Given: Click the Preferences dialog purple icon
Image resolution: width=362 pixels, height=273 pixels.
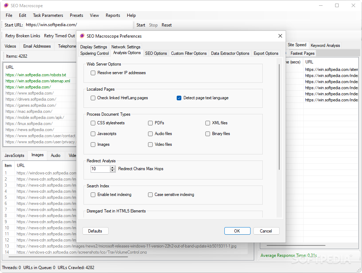Looking at the screenshot, I should [82, 36].
